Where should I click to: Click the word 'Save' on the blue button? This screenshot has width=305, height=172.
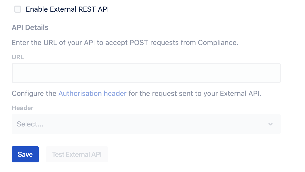(25, 154)
